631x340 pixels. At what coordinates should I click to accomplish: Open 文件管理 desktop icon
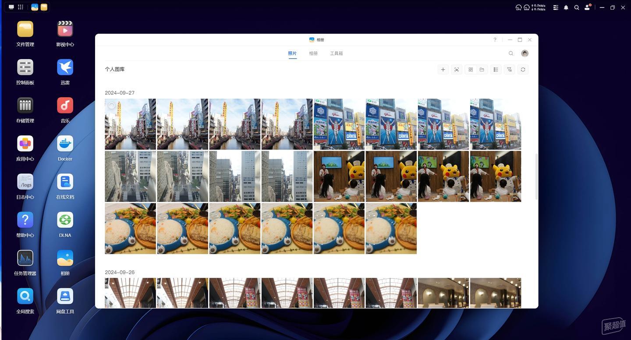25,29
